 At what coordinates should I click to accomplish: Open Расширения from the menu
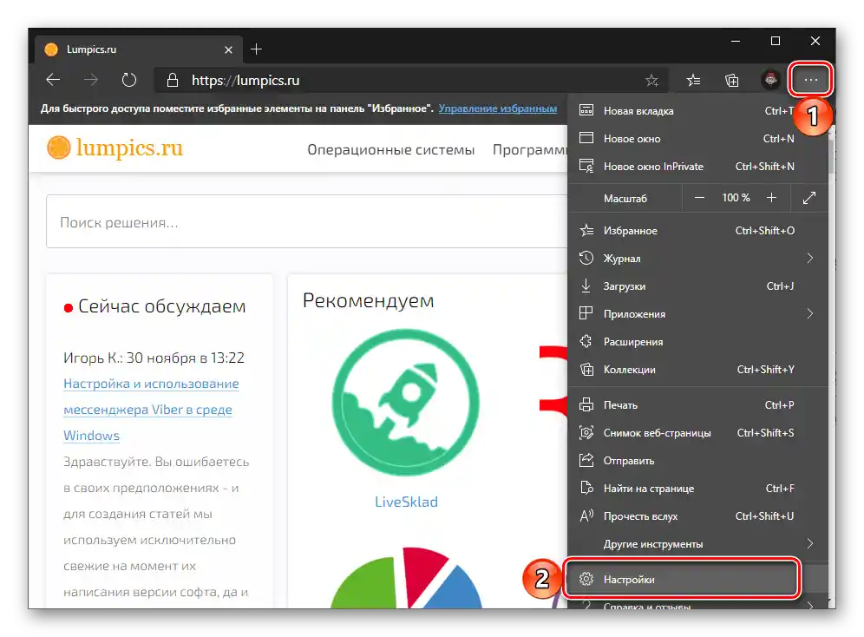(697, 342)
